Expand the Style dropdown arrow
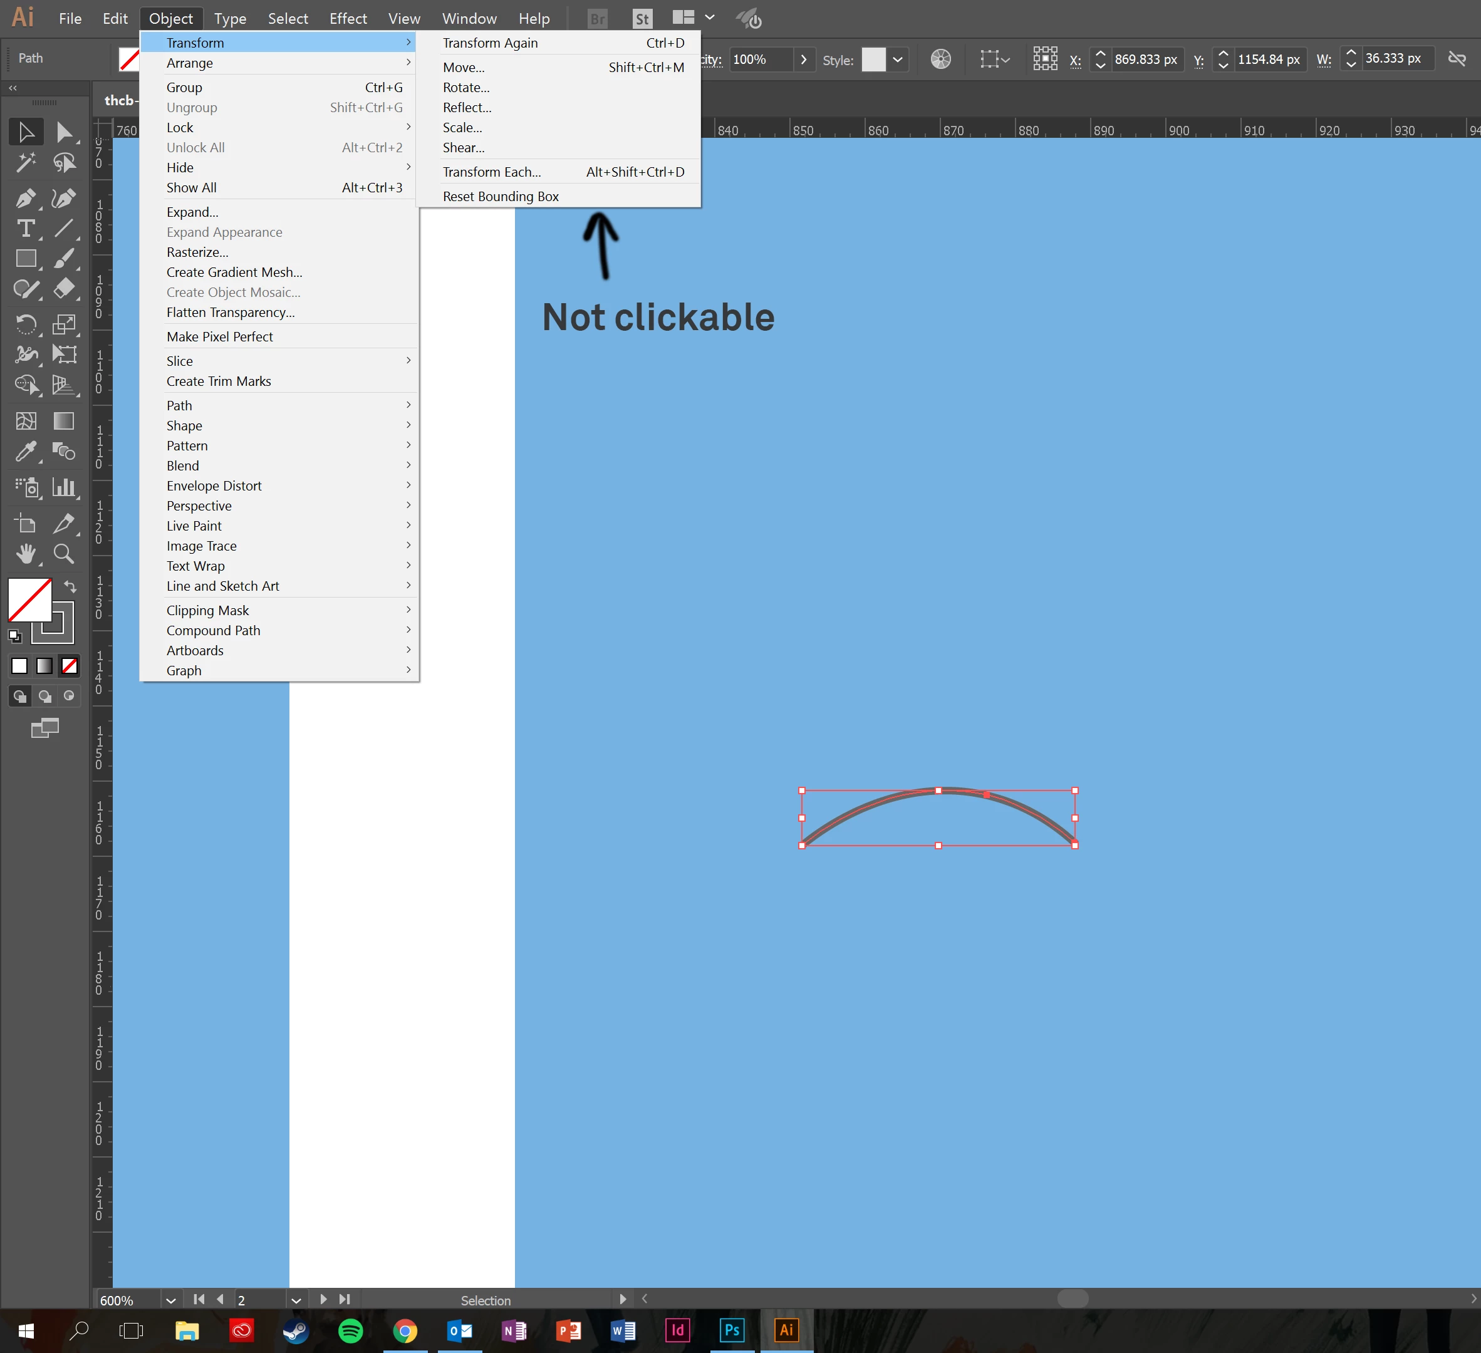Viewport: 1481px width, 1353px height. tap(898, 60)
